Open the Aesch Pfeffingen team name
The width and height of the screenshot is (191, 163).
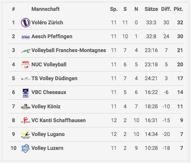coord(52,36)
